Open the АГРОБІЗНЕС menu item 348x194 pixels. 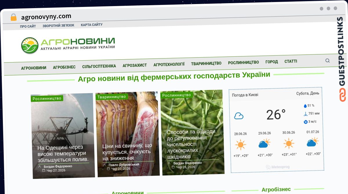64,67
